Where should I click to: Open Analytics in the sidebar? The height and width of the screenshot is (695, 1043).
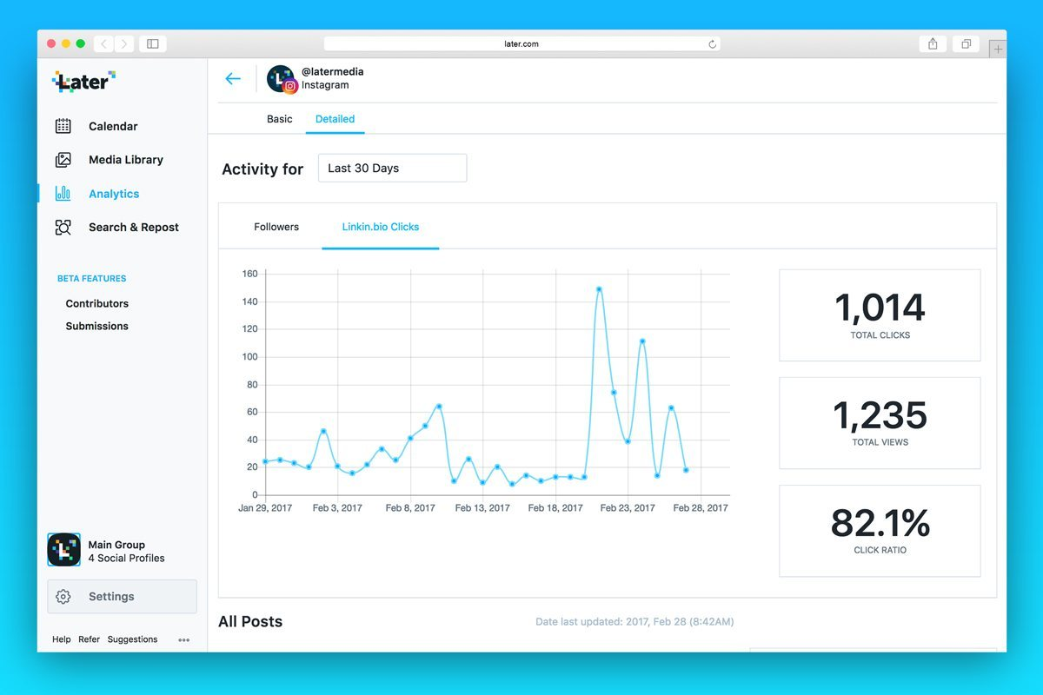click(x=114, y=194)
